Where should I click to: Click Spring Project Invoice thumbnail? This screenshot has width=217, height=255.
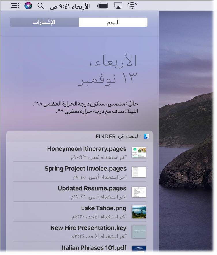click(139, 172)
